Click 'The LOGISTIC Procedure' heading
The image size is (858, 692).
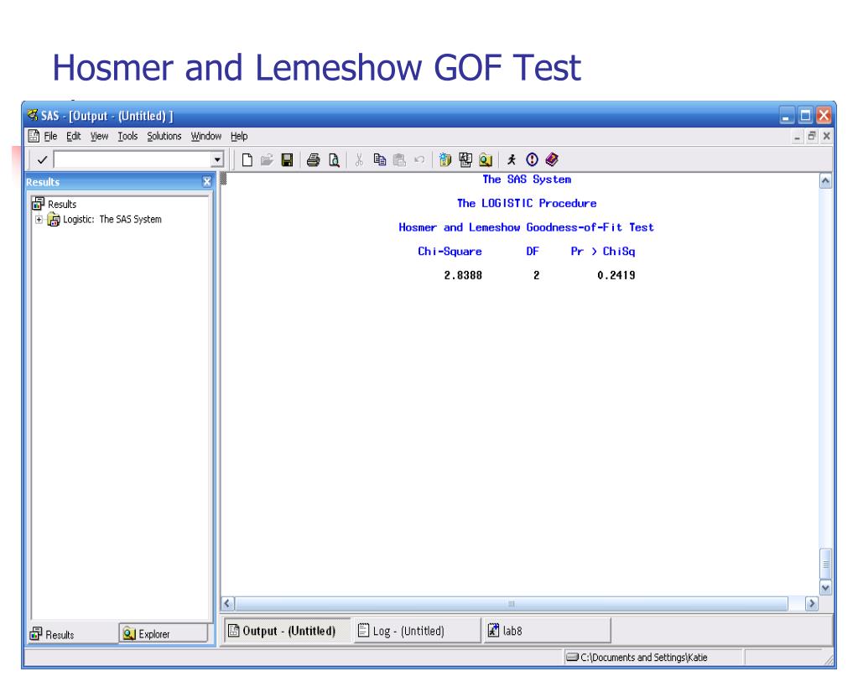(527, 203)
